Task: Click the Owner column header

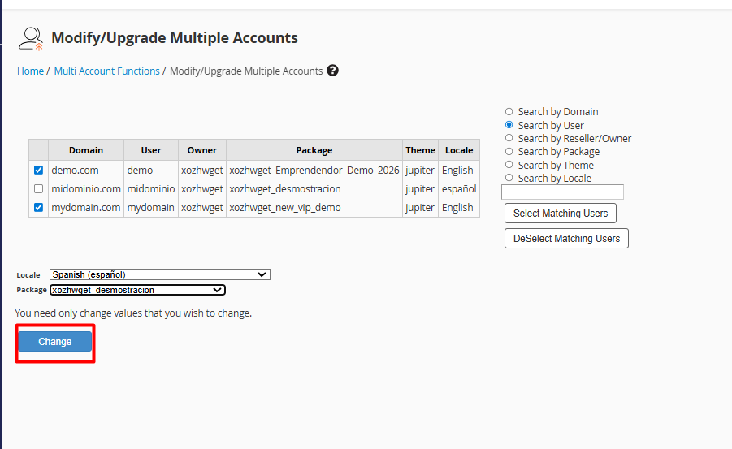Action: (x=202, y=150)
